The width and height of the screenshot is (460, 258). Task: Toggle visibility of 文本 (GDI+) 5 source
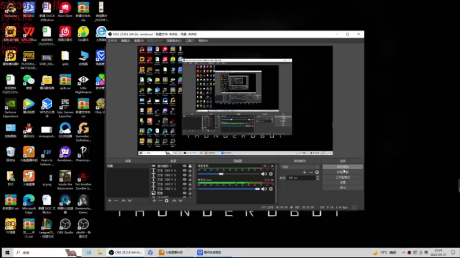click(x=185, y=175)
